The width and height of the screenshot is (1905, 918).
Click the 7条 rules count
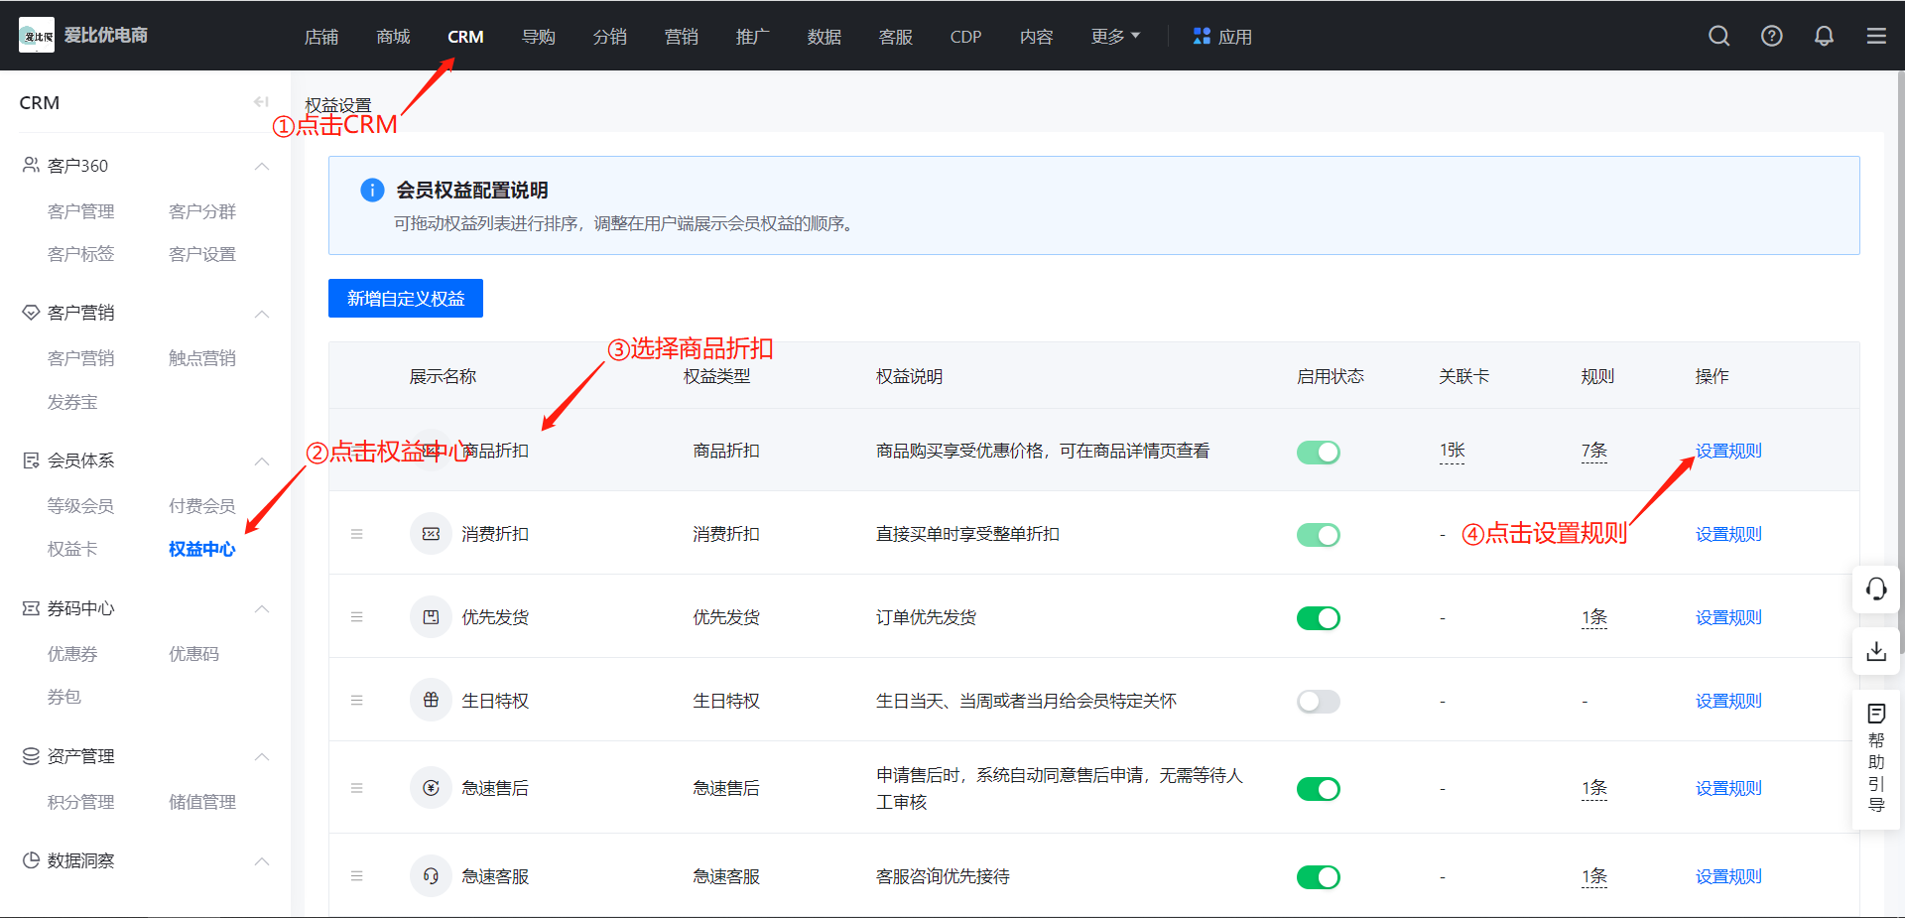tap(1593, 451)
